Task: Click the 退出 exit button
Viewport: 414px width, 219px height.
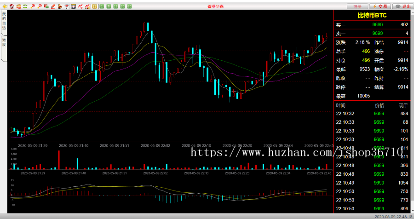Action: pyautogui.click(x=403, y=6)
